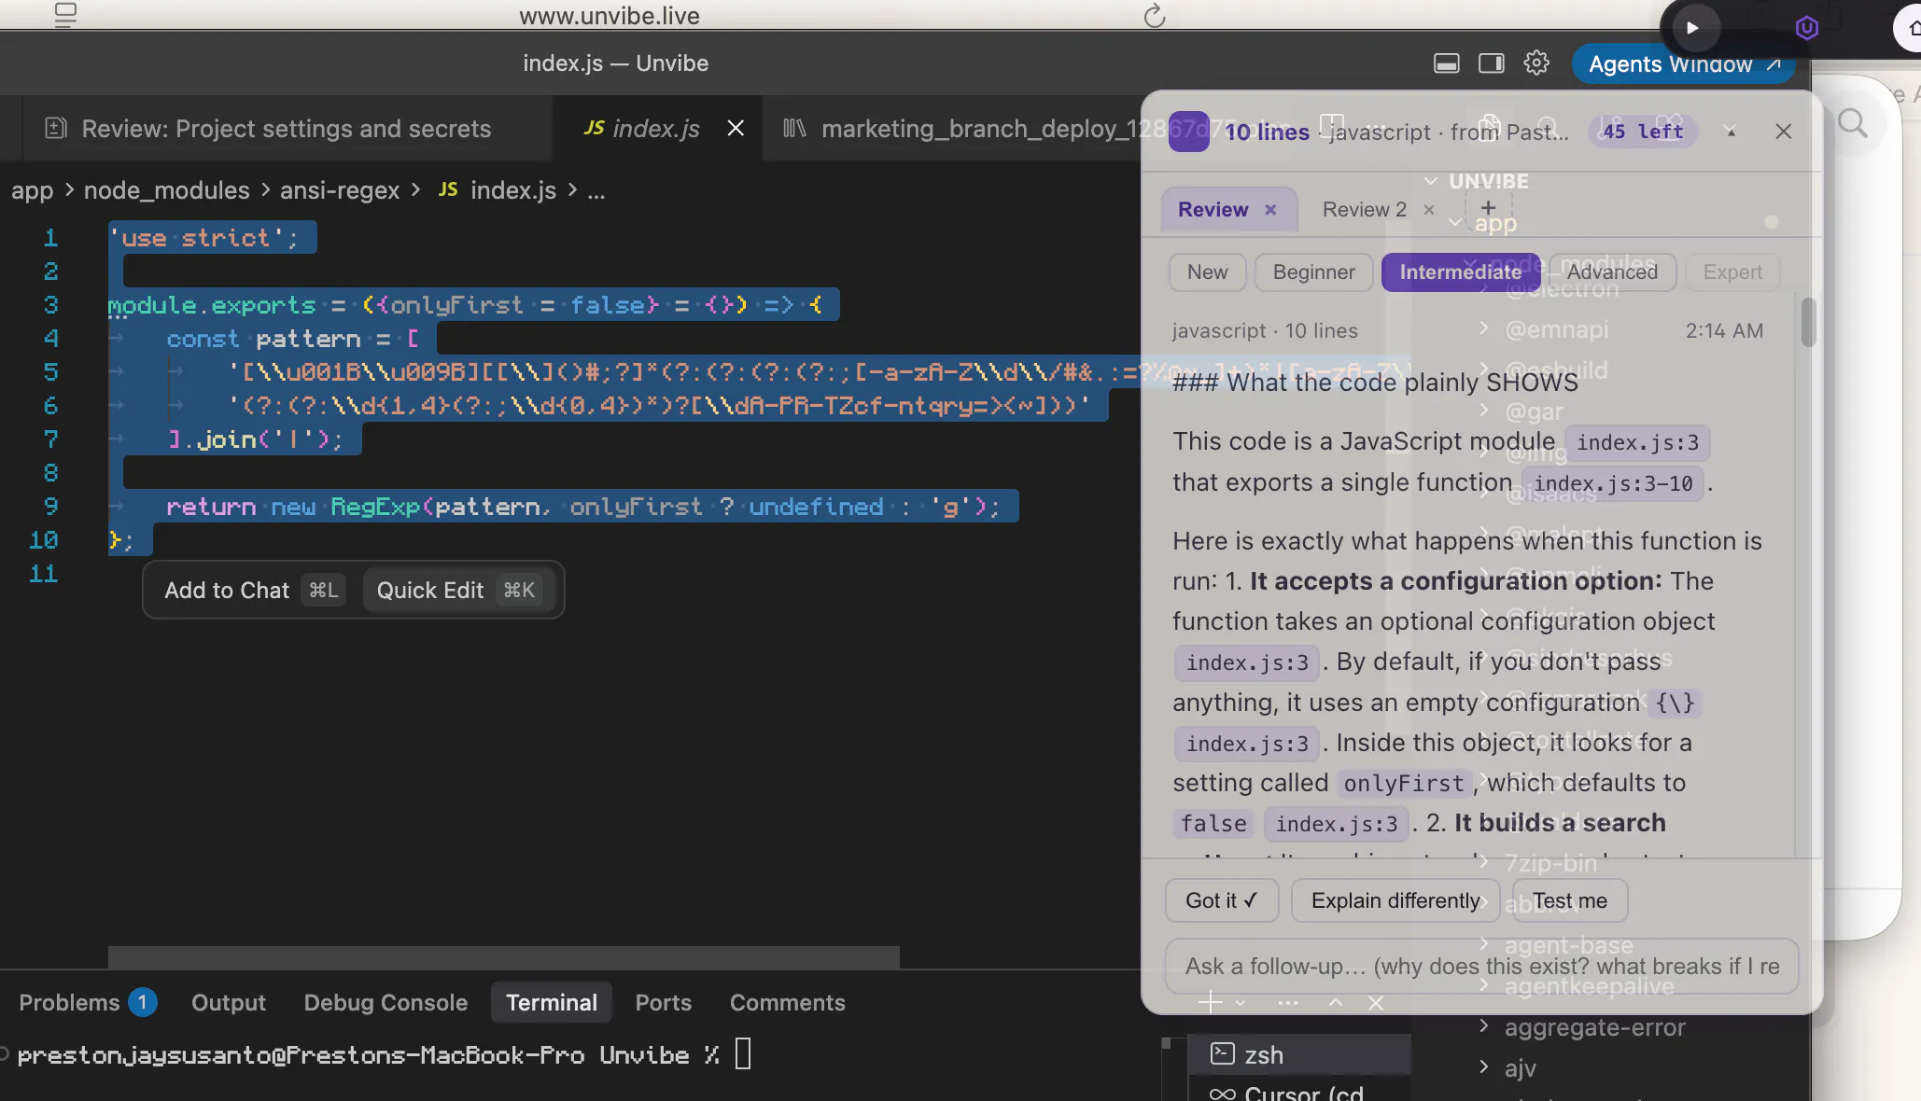Open the Agents Window button

[x=1685, y=63]
